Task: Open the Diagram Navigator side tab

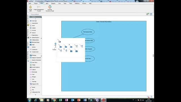Action: coord(28,20)
